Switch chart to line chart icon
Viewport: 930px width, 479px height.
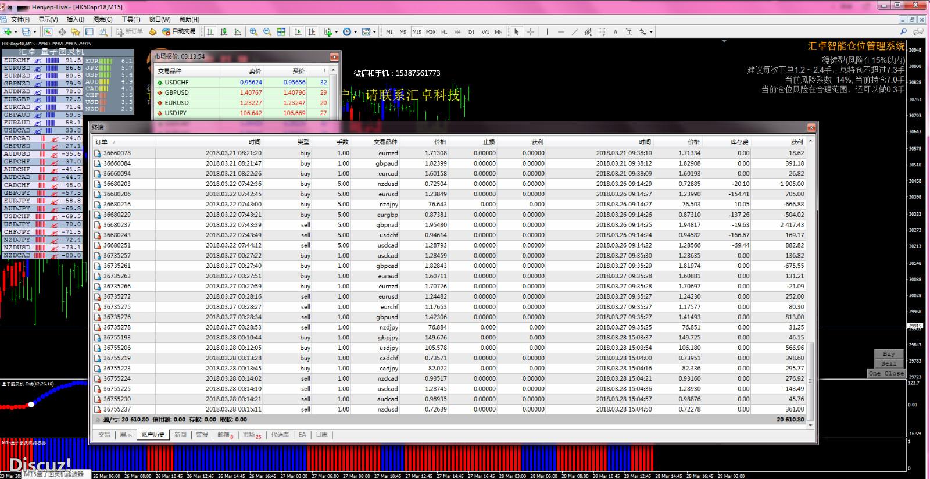point(238,32)
